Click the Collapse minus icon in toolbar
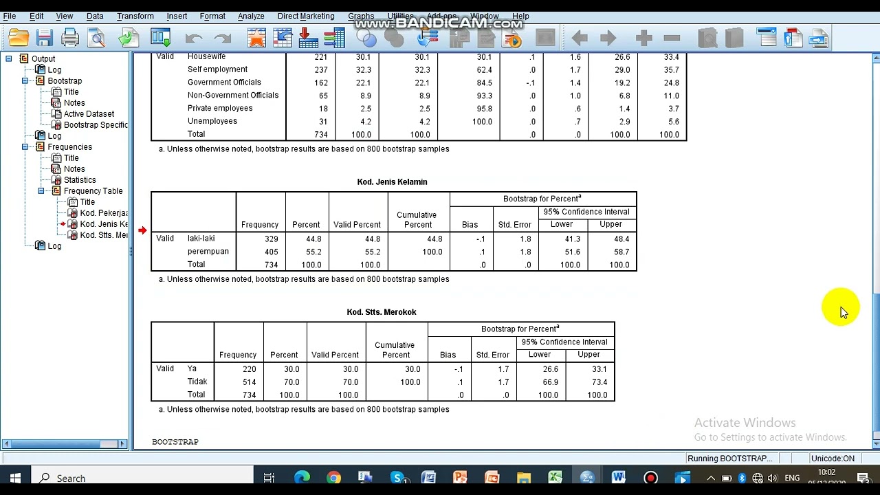 [x=672, y=38]
